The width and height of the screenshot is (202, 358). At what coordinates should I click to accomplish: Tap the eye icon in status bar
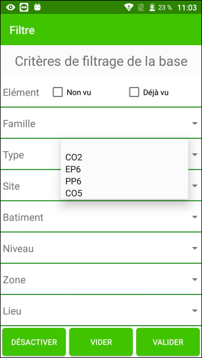[x=11, y=8]
